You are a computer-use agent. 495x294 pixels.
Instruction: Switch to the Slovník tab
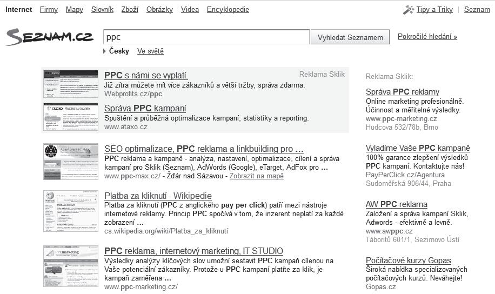point(102,10)
